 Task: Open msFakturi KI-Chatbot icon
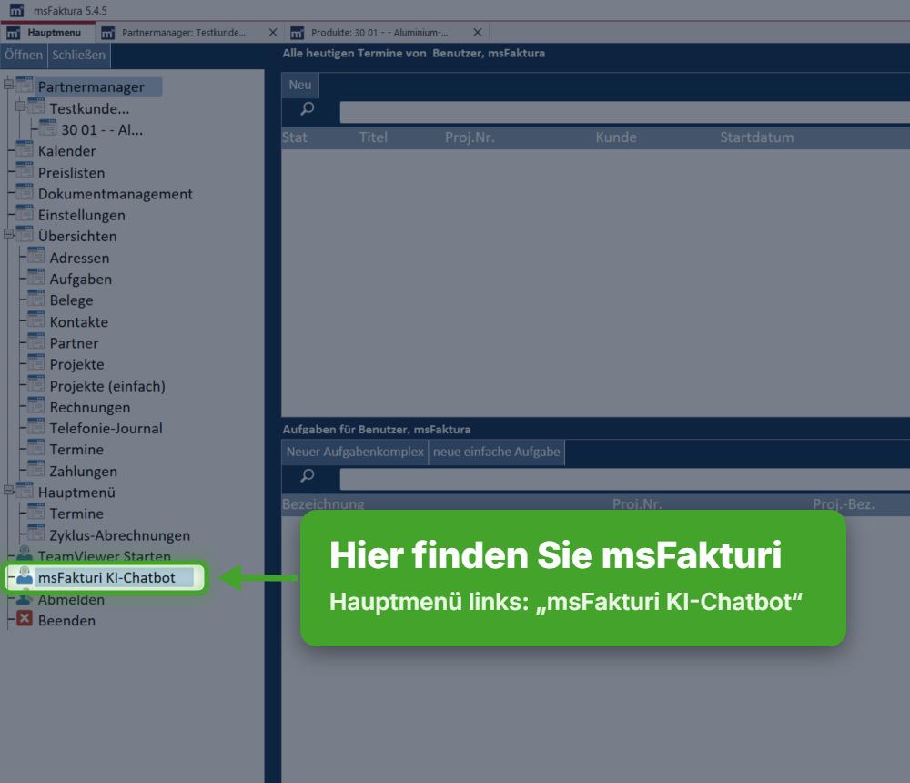tap(25, 576)
